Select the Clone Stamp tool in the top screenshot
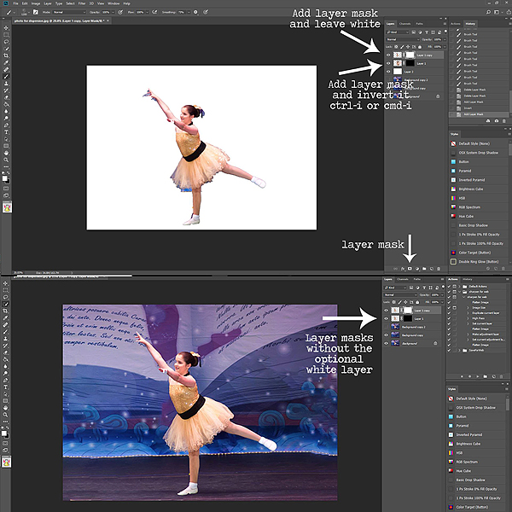Screen dimensions: 512x512 coord(6,83)
